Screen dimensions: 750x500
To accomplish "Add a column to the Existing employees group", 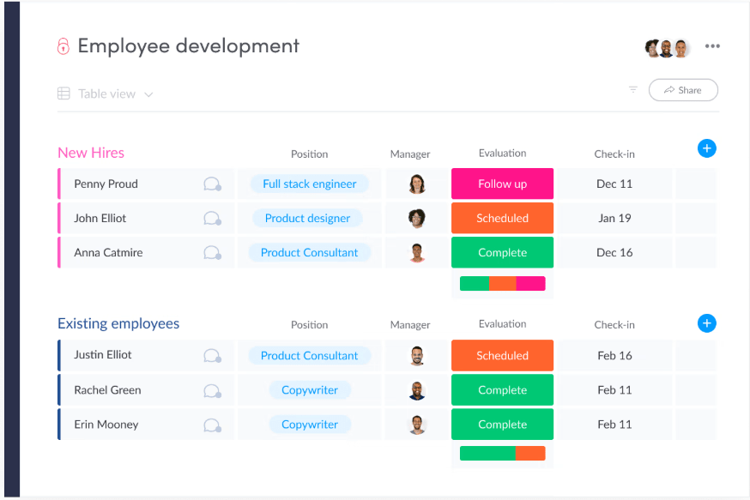I will [706, 323].
